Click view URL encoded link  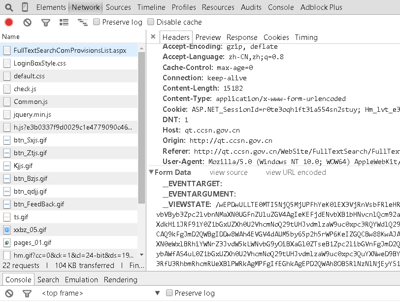click(x=296, y=172)
